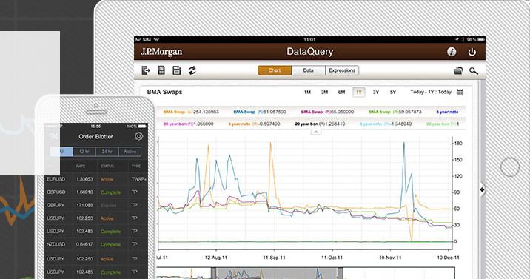530x279 pixels.
Task: Collapse the legend with the up arrow
Action: coord(315,132)
